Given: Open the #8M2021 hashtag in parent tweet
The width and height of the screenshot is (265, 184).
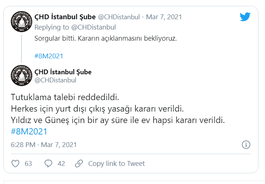Looking at the screenshot, I should pos(49,56).
